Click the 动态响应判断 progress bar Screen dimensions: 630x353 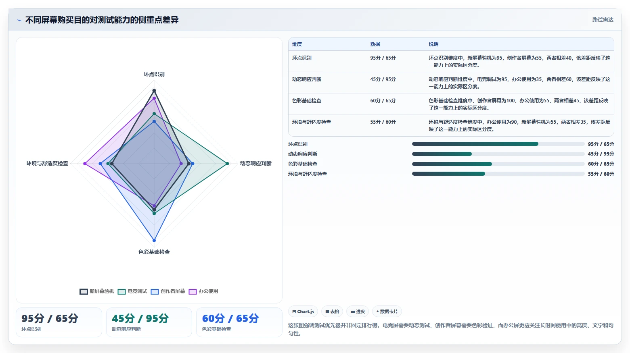click(x=498, y=154)
